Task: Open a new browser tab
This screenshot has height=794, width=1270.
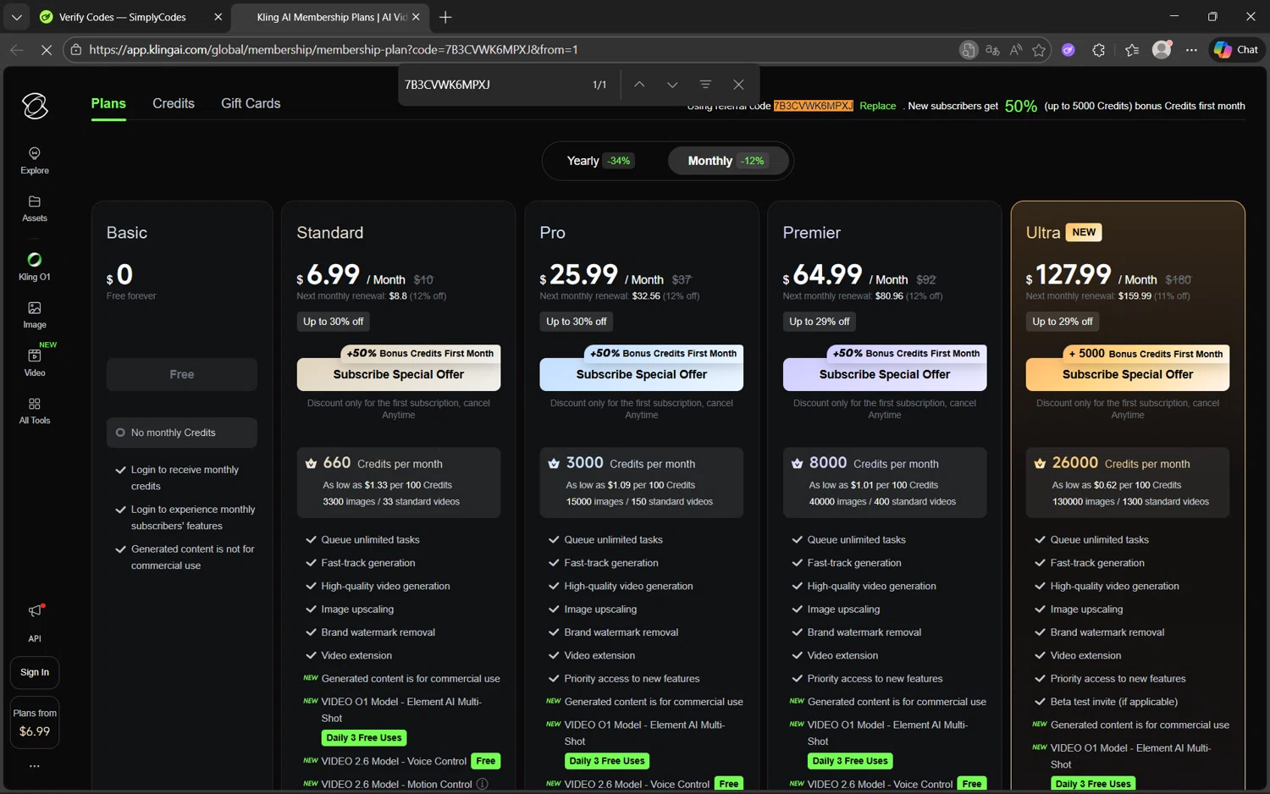Action: pos(445,17)
